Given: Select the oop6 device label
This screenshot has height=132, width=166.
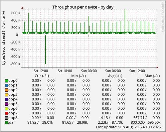Looking at the screenshot, I should click(x=13, y=109).
